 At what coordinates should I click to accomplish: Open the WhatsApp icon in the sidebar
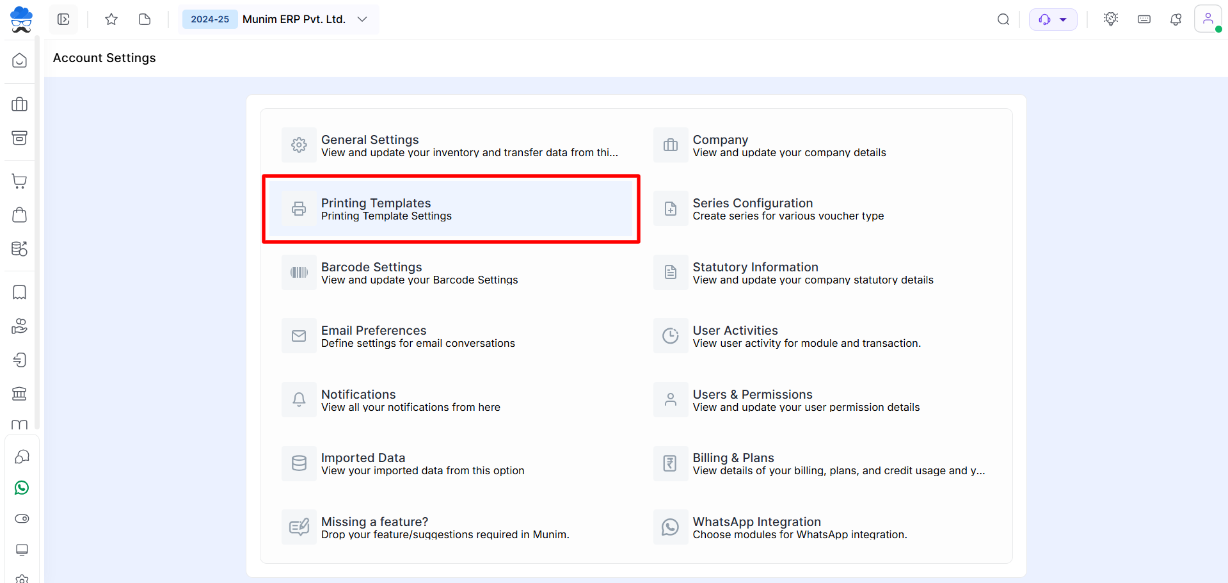click(21, 488)
